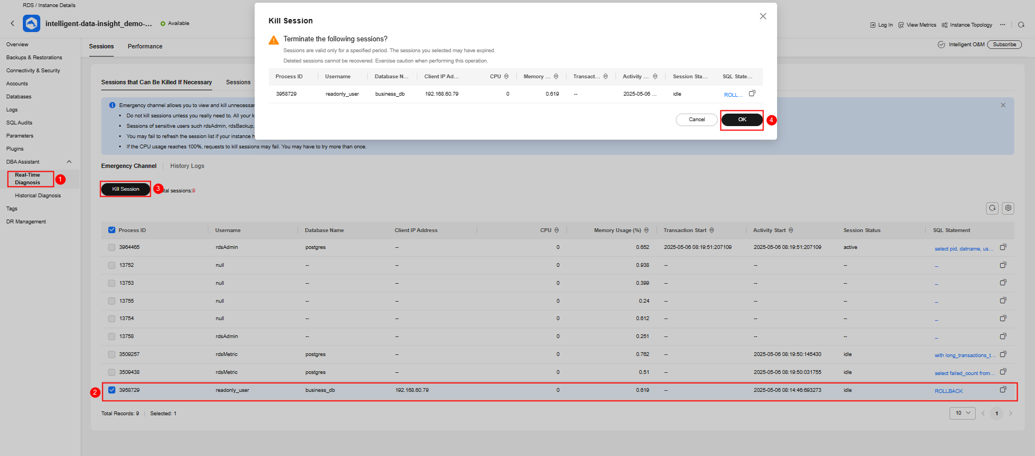Viewport: 1035px width, 456px height.
Task: Copy the ROLL... SQL statement in the dialog
Action: pos(752,93)
